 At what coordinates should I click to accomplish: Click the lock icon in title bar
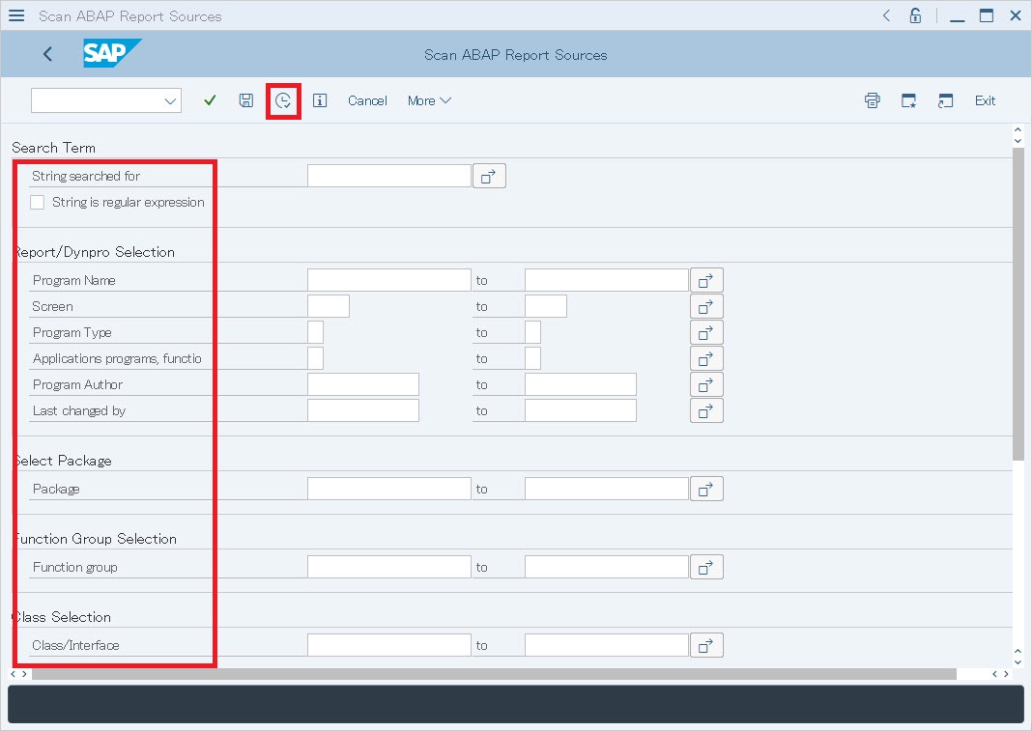coord(915,15)
